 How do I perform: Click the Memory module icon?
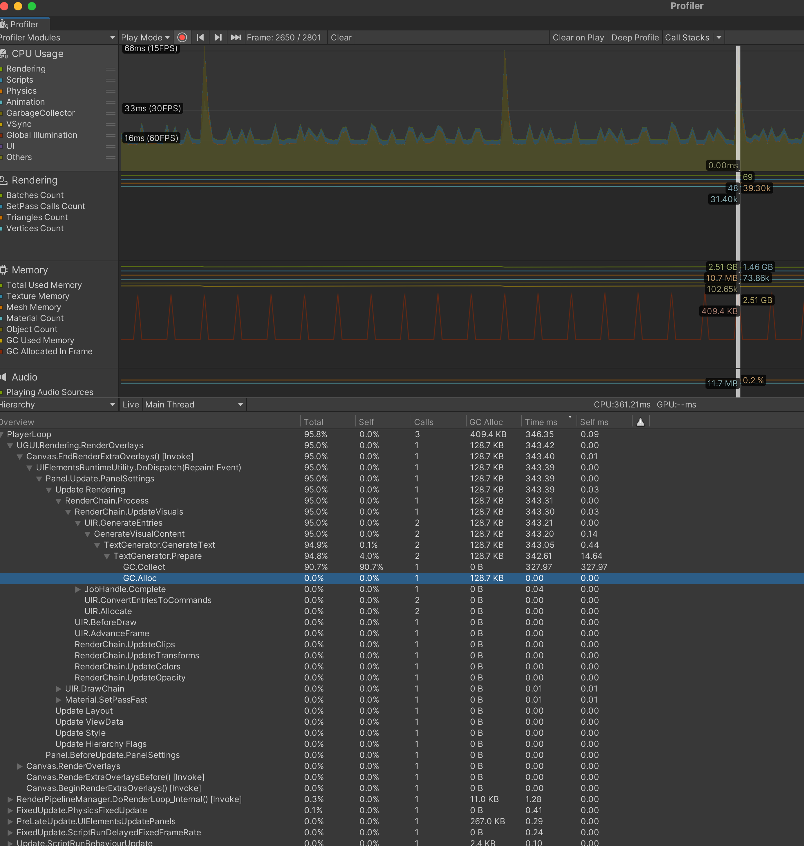coord(4,270)
